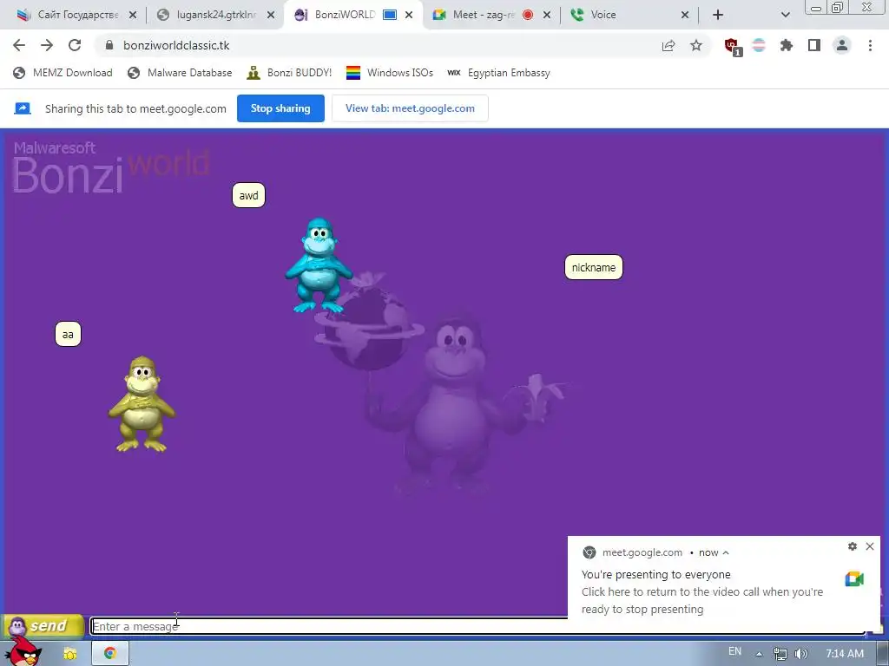Open the Windows ISOs bookmark
Viewport: 889px width, 666px height.
[390, 73]
